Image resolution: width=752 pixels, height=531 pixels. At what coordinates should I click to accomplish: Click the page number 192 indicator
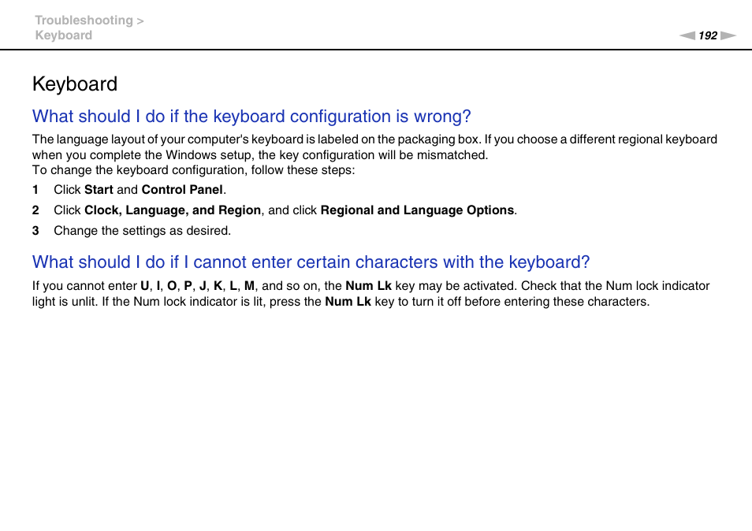(x=706, y=35)
